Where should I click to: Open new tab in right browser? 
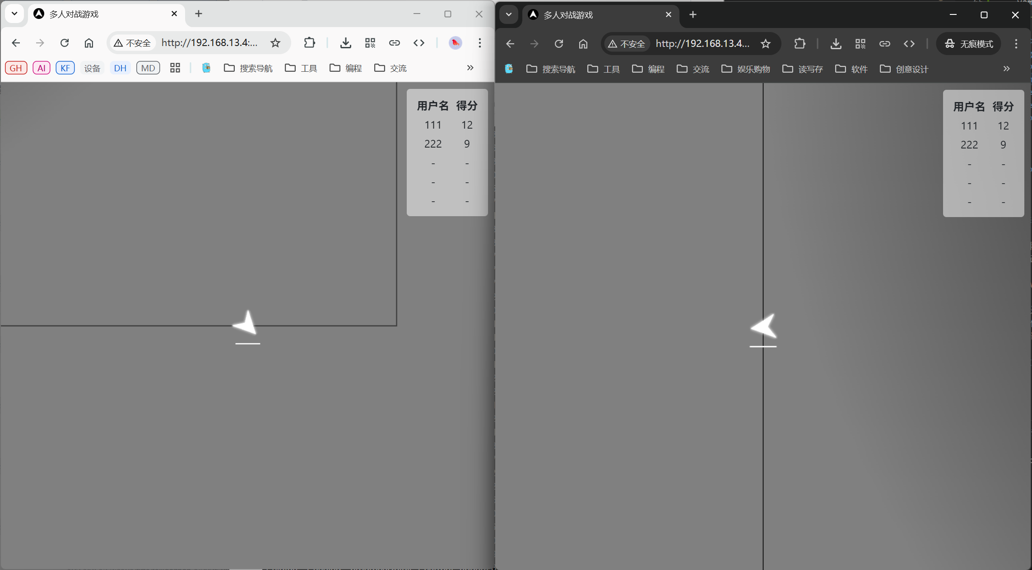point(693,14)
